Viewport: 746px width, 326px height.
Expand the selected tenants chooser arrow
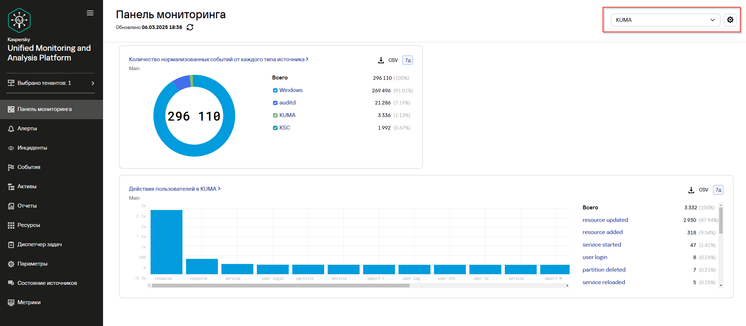(x=93, y=83)
